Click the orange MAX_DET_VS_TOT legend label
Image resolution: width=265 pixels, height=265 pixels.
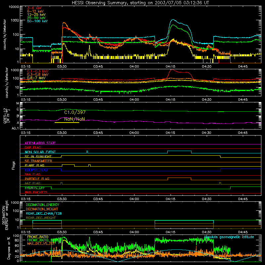coord(41,243)
